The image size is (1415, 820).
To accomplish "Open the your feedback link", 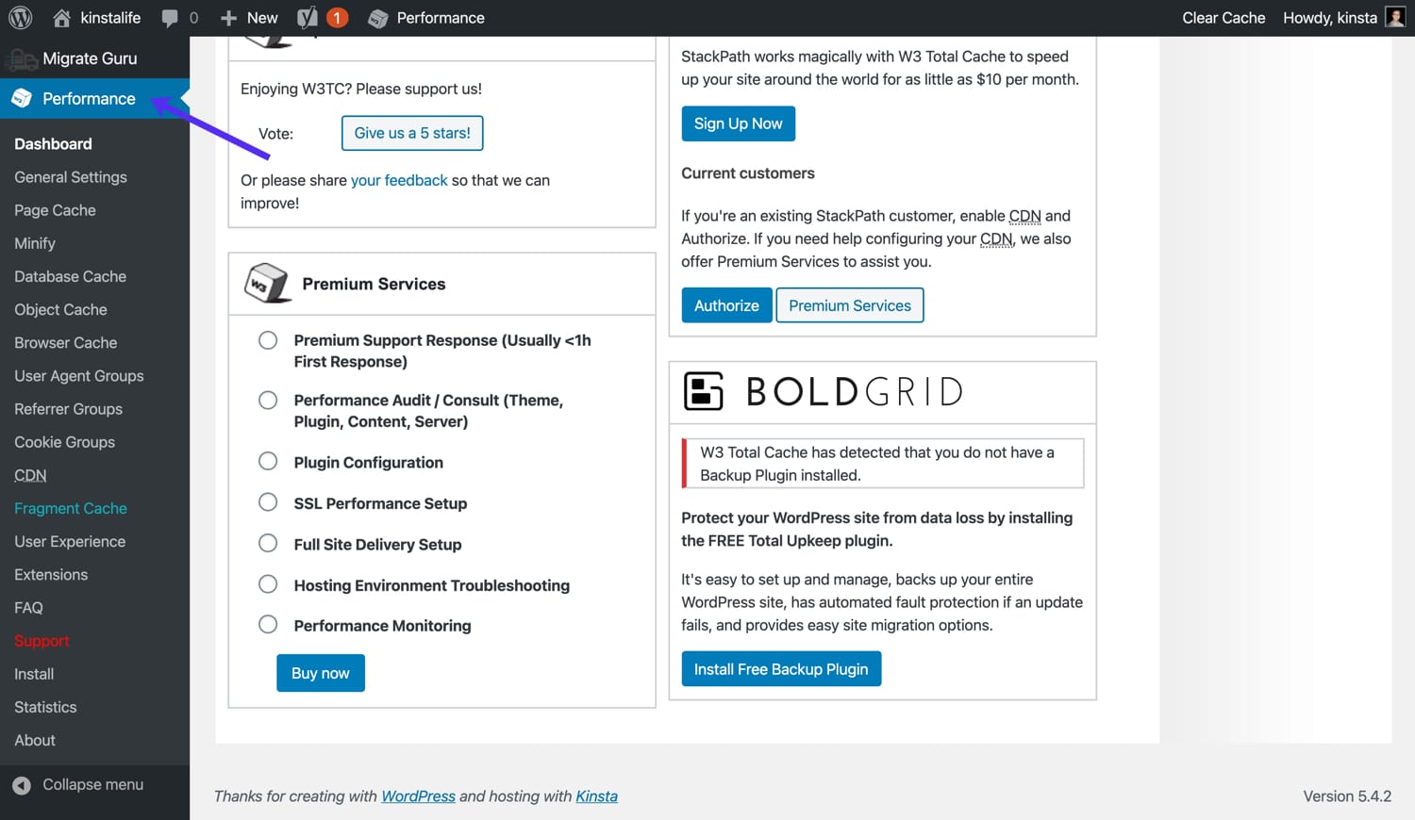I will click(x=399, y=180).
